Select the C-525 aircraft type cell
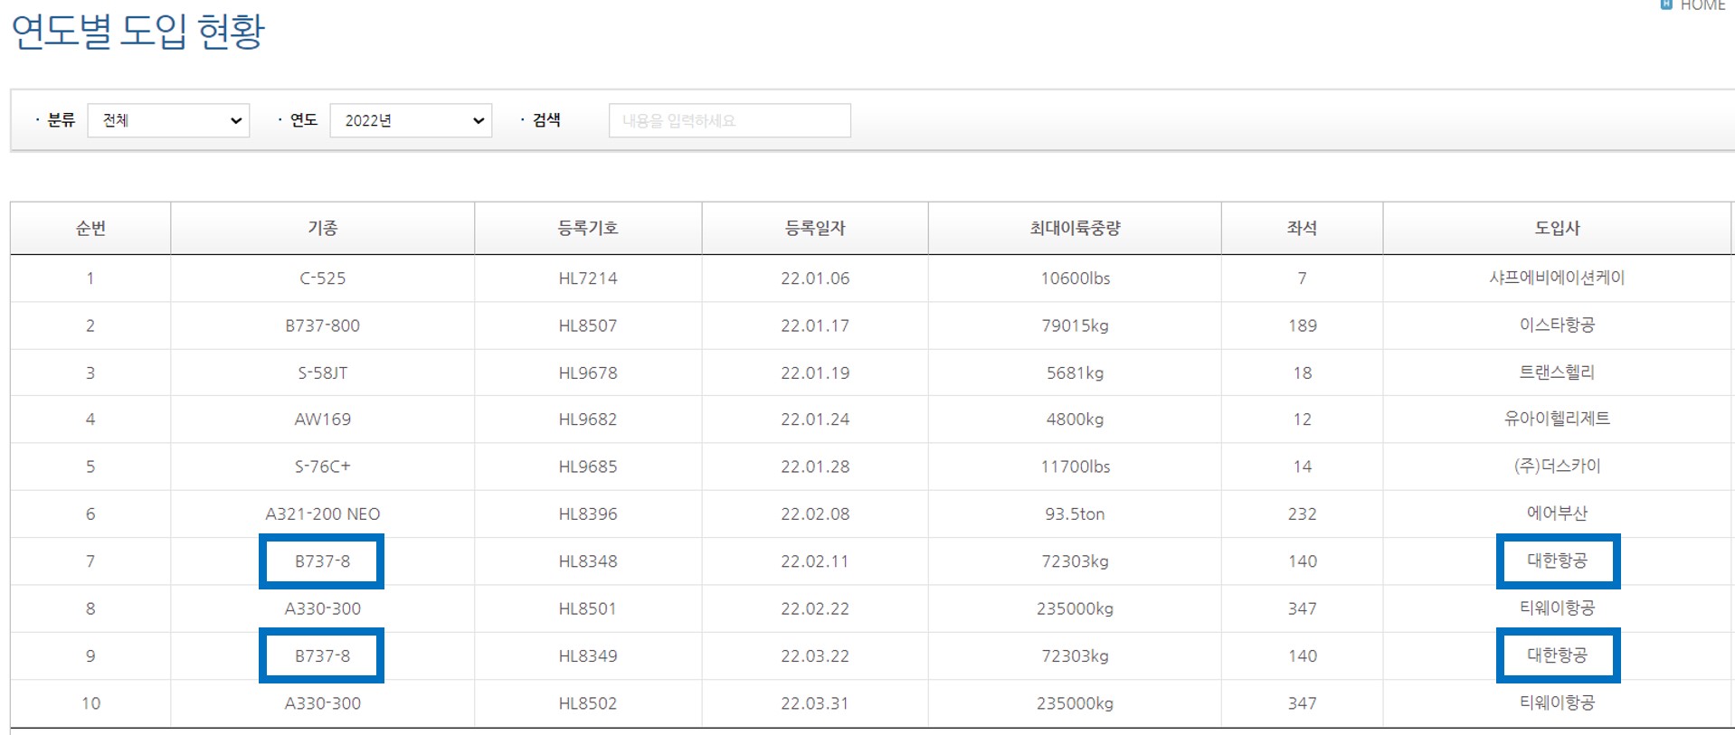 pyautogui.click(x=322, y=278)
